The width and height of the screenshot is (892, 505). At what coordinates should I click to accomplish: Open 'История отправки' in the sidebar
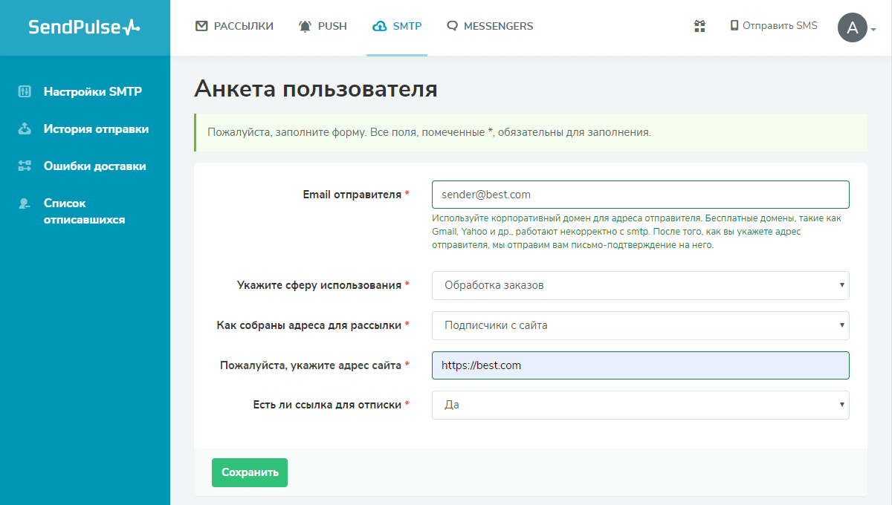tap(96, 129)
